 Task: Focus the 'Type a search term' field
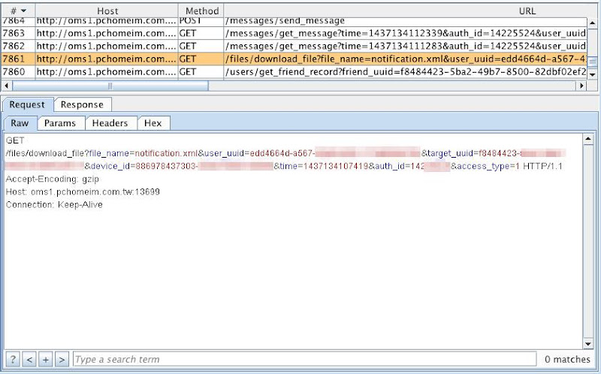304,360
